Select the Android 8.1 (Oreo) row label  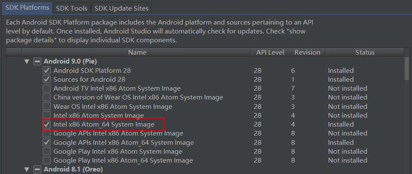coord(73,169)
